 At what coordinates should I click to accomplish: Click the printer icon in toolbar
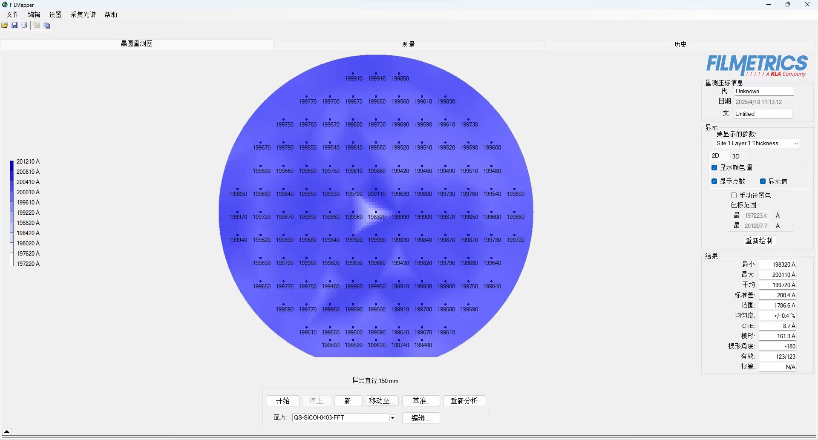pyautogui.click(x=24, y=26)
